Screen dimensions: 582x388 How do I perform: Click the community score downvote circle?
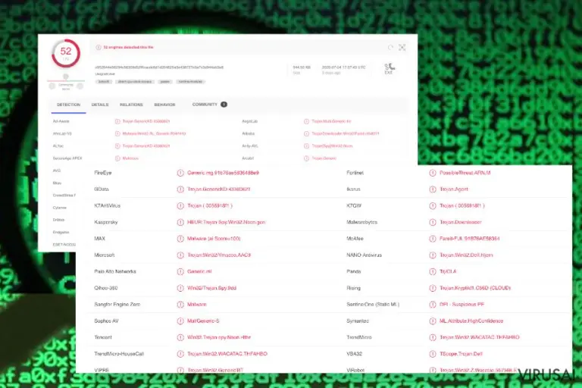pyautogui.click(x=52, y=86)
